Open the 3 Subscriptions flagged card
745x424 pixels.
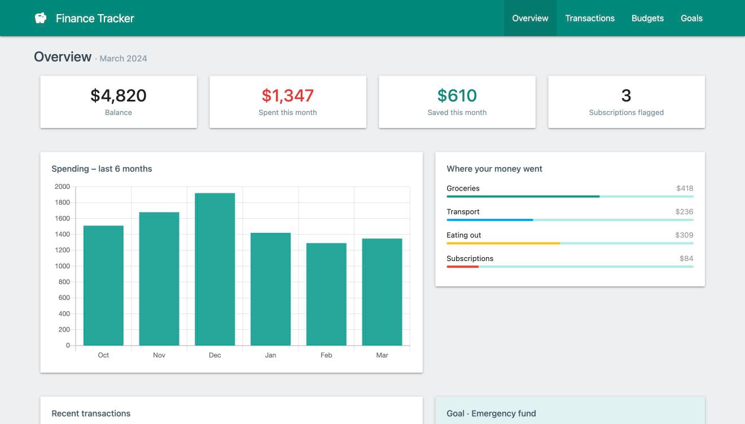[626, 102]
